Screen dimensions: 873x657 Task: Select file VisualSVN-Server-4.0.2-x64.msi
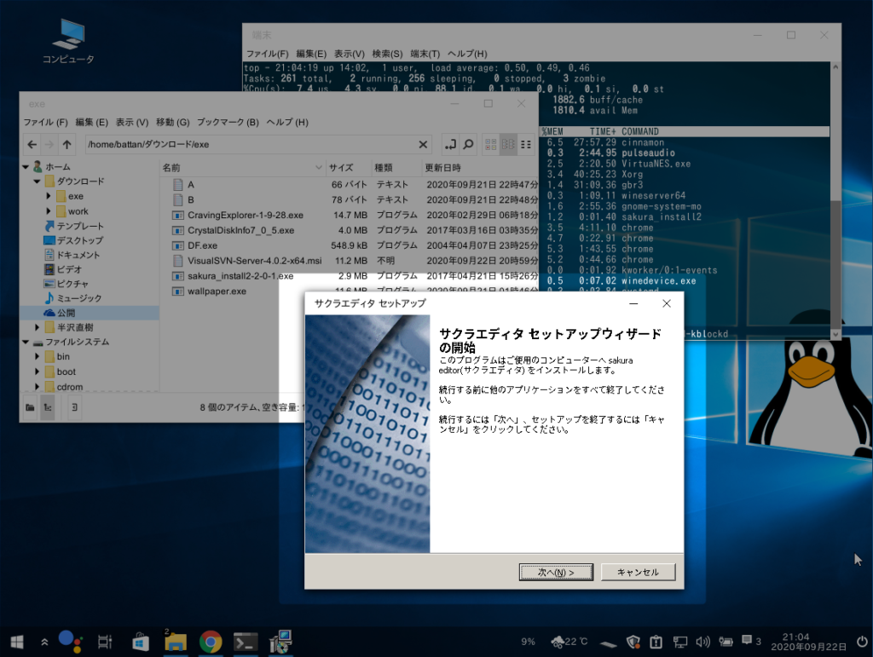coord(254,261)
